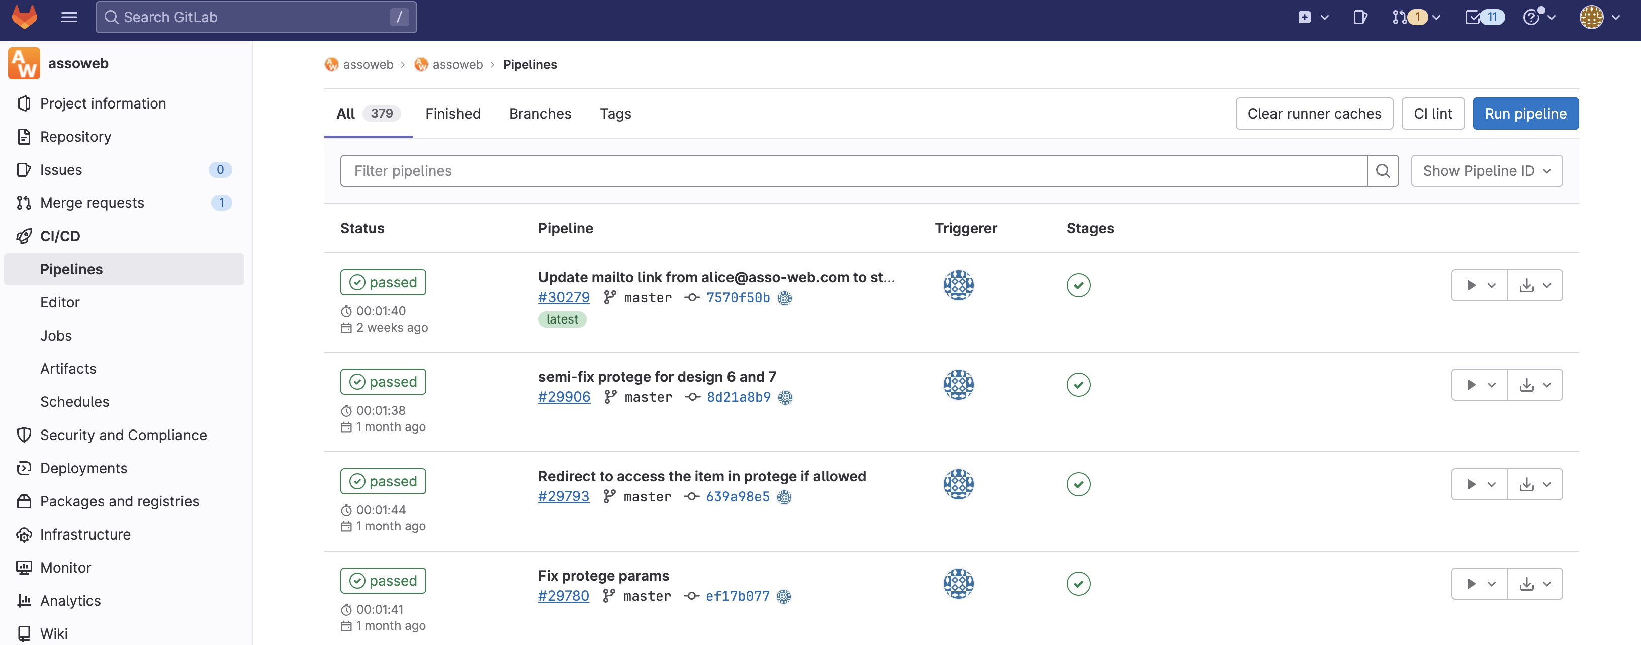Click the magnifier icon in the filter bar

tap(1383, 171)
